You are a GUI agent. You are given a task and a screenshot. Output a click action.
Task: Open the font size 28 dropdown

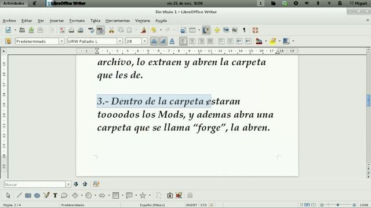tap(144, 41)
